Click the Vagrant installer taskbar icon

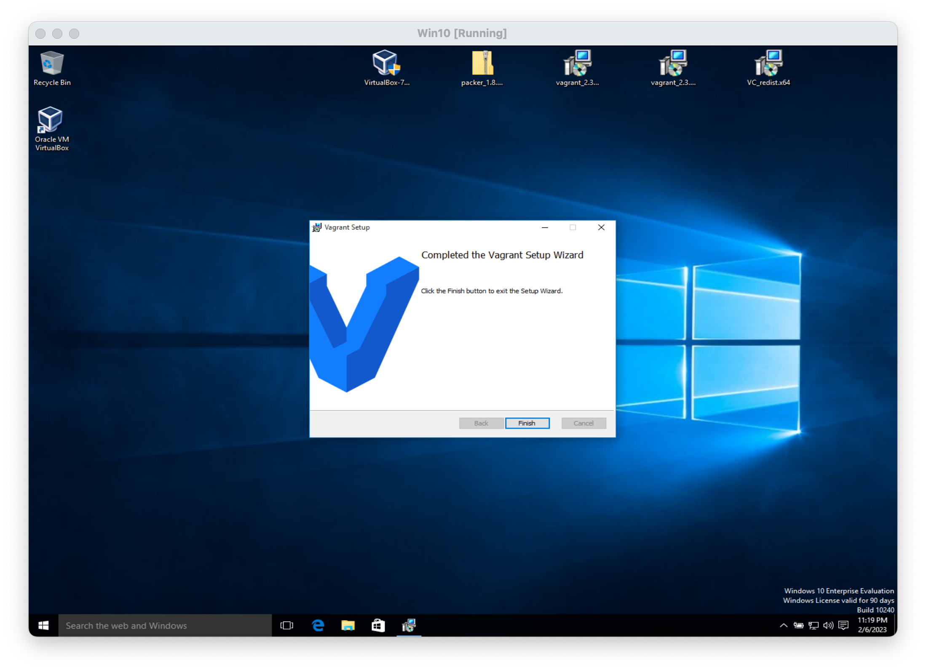(409, 626)
